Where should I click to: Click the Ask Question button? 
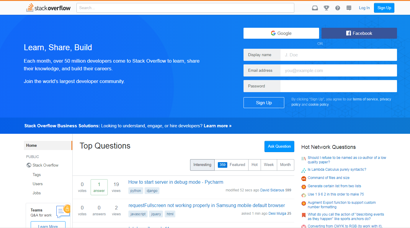click(279, 146)
